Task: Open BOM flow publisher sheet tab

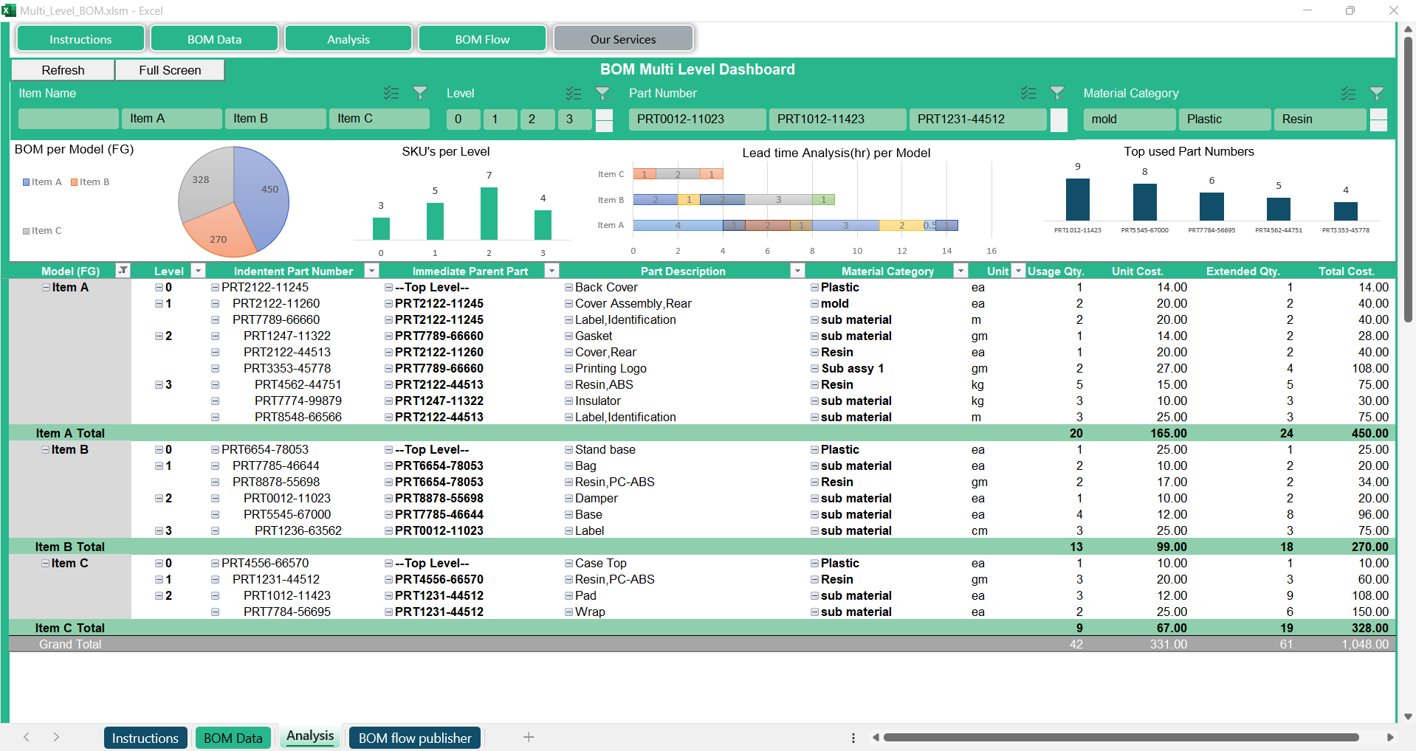Action: point(414,738)
